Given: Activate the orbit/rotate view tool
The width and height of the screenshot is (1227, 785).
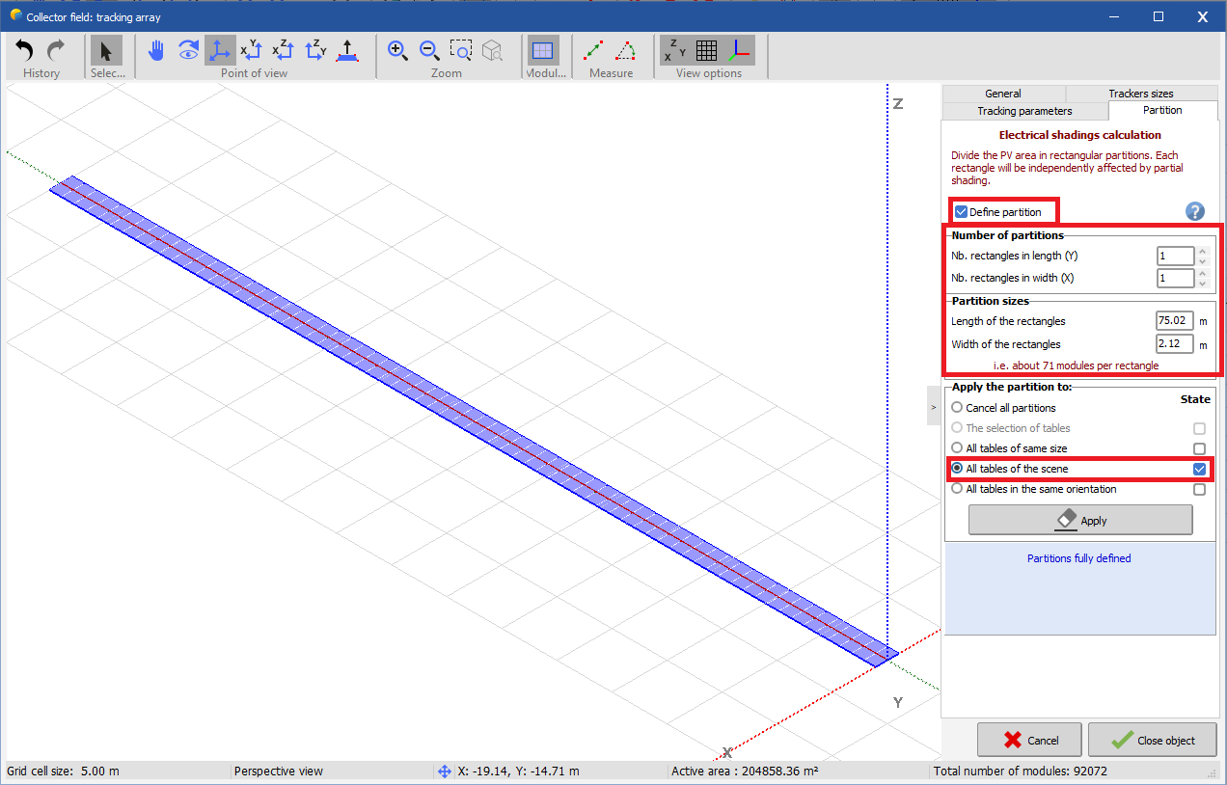Looking at the screenshot, I should coord(187,50).
